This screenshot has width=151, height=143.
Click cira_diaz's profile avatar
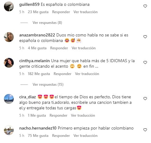9,99
